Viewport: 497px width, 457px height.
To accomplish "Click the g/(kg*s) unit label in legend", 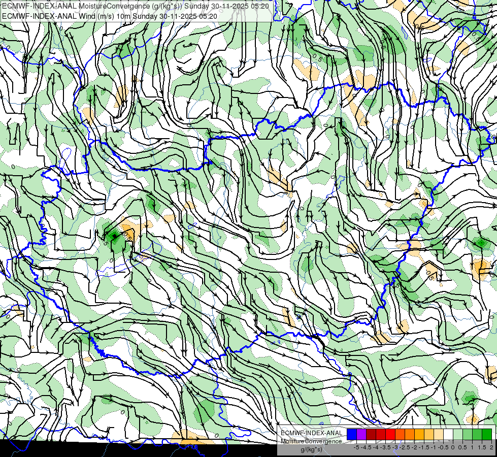I will (x=312, y=450).
